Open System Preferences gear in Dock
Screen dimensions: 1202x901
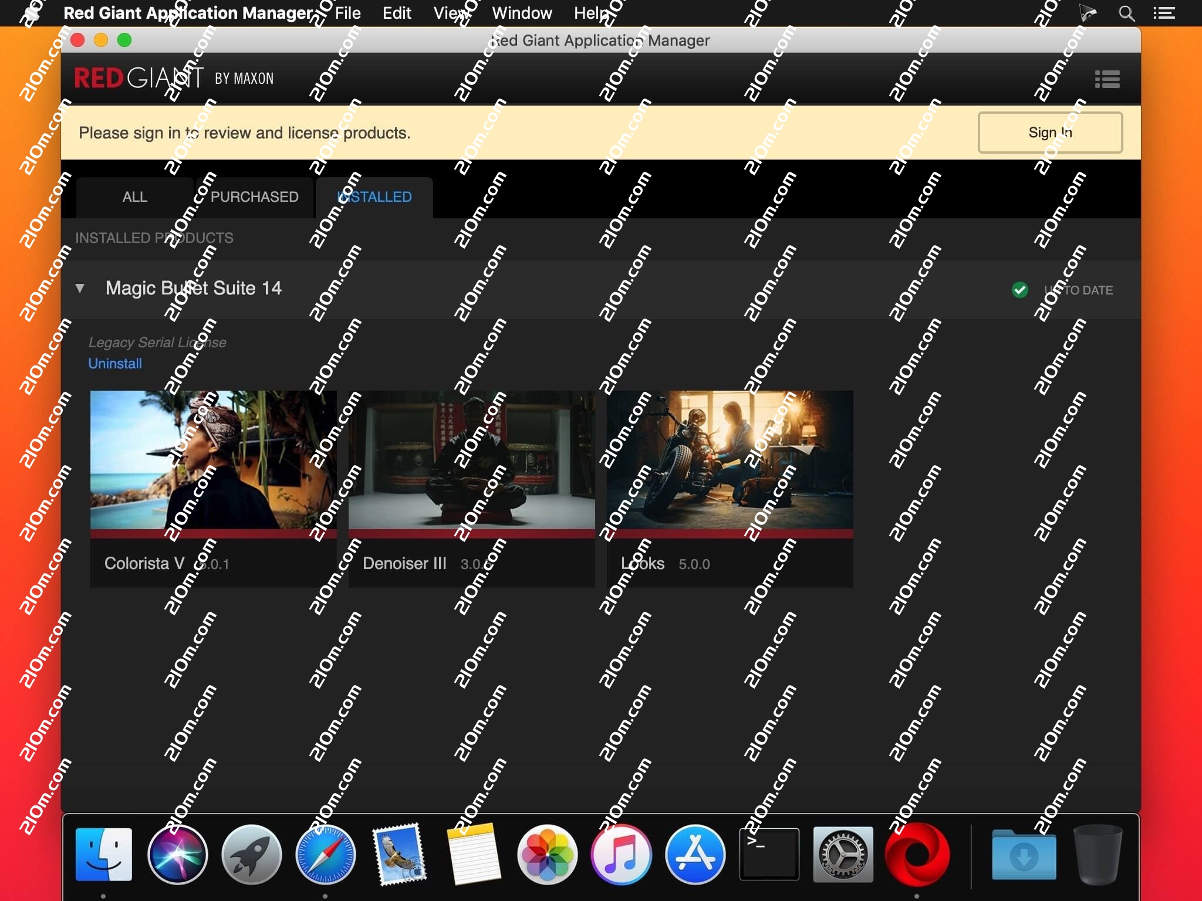843,854
